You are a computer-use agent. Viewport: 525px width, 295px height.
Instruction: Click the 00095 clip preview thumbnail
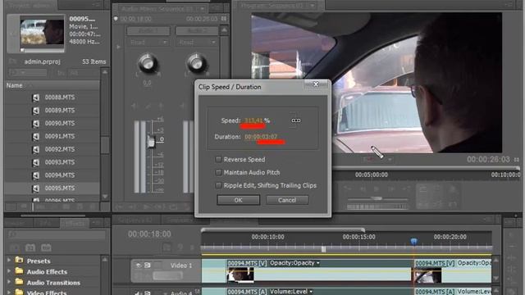[42, 33]
